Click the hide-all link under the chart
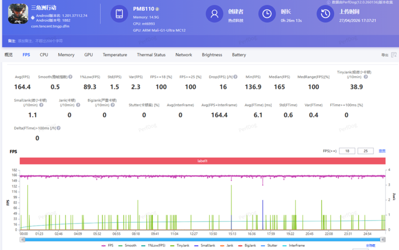 [371, 246]
